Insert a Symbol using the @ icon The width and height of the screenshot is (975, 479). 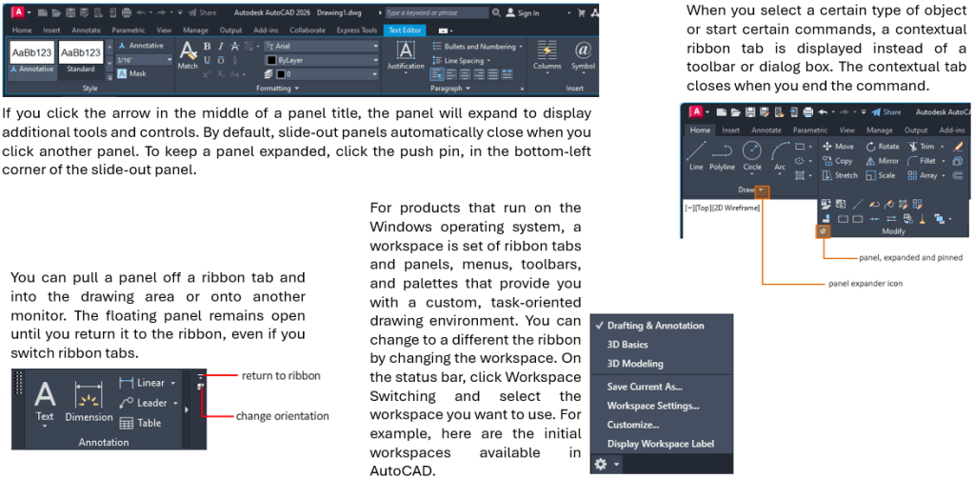click(x=583, y=55)
